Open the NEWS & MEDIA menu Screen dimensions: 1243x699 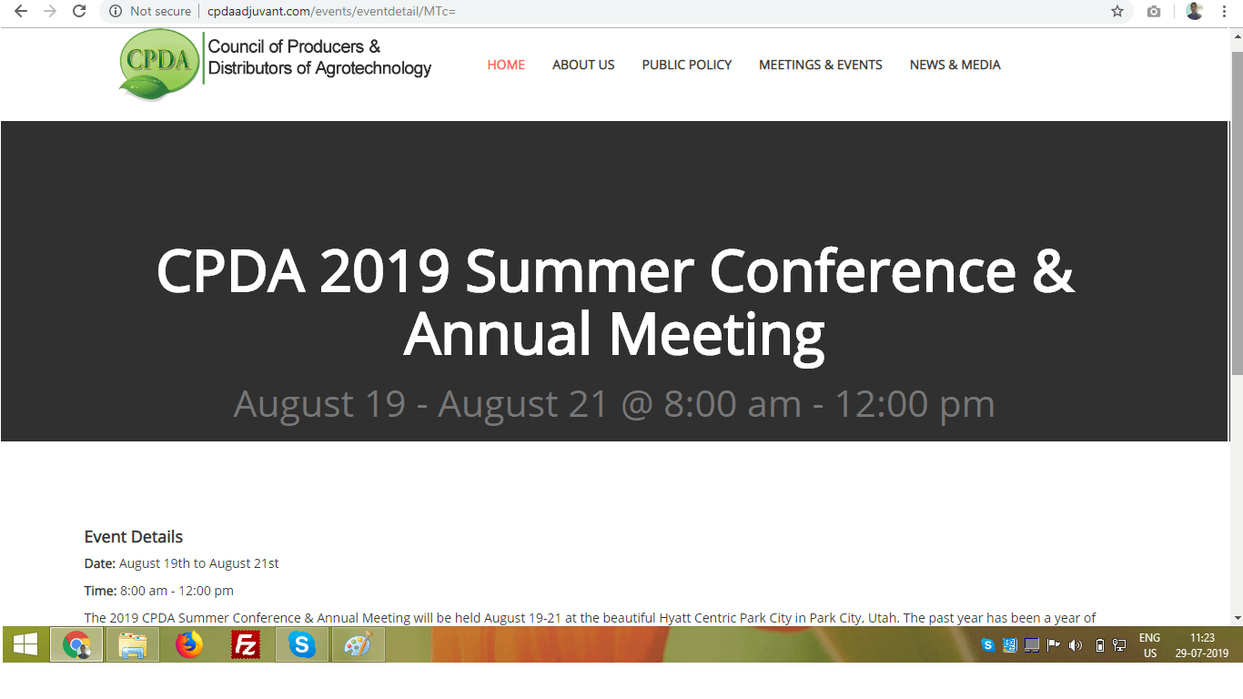coord(955,65)
